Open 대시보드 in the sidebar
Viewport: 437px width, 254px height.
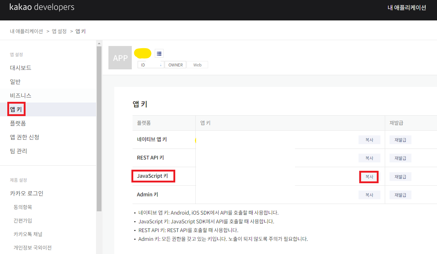coord(20,68)
